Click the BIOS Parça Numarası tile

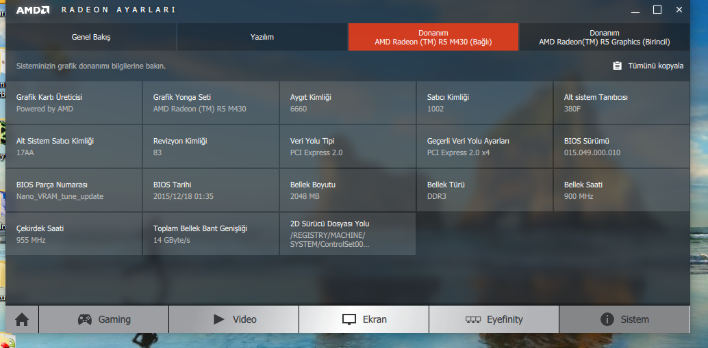74,190
